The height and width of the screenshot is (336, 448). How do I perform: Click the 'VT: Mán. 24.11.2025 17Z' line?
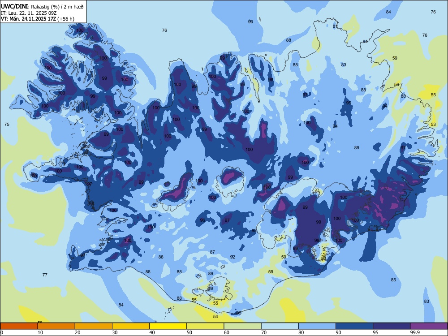[x=29, y=19]
